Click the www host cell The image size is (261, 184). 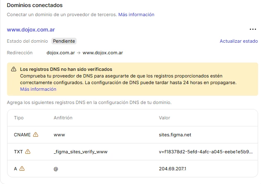click(x=59, y=135)
